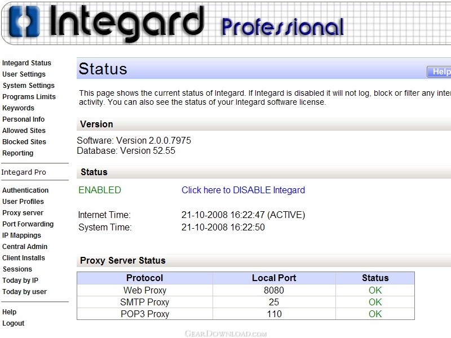Click the OK status for SMTP Proxy

coord(375,302)
